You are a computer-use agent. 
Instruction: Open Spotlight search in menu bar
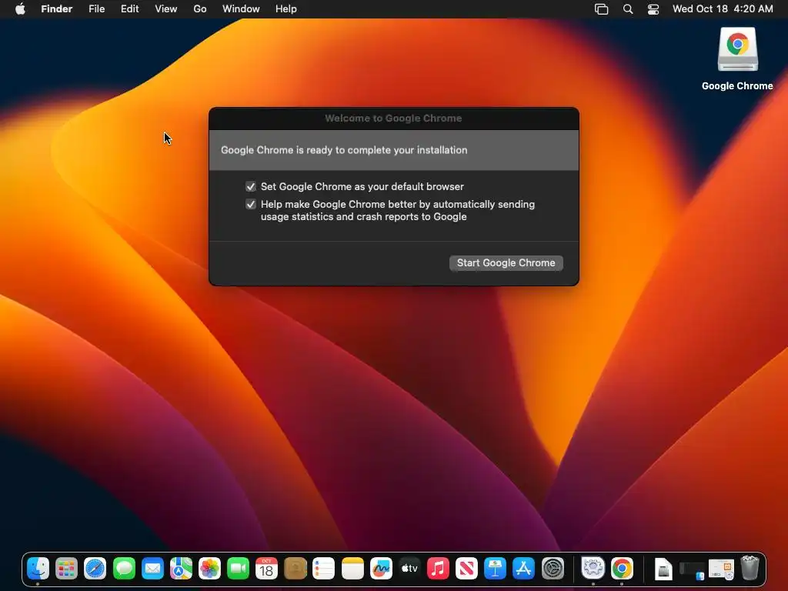coord(628,9)
